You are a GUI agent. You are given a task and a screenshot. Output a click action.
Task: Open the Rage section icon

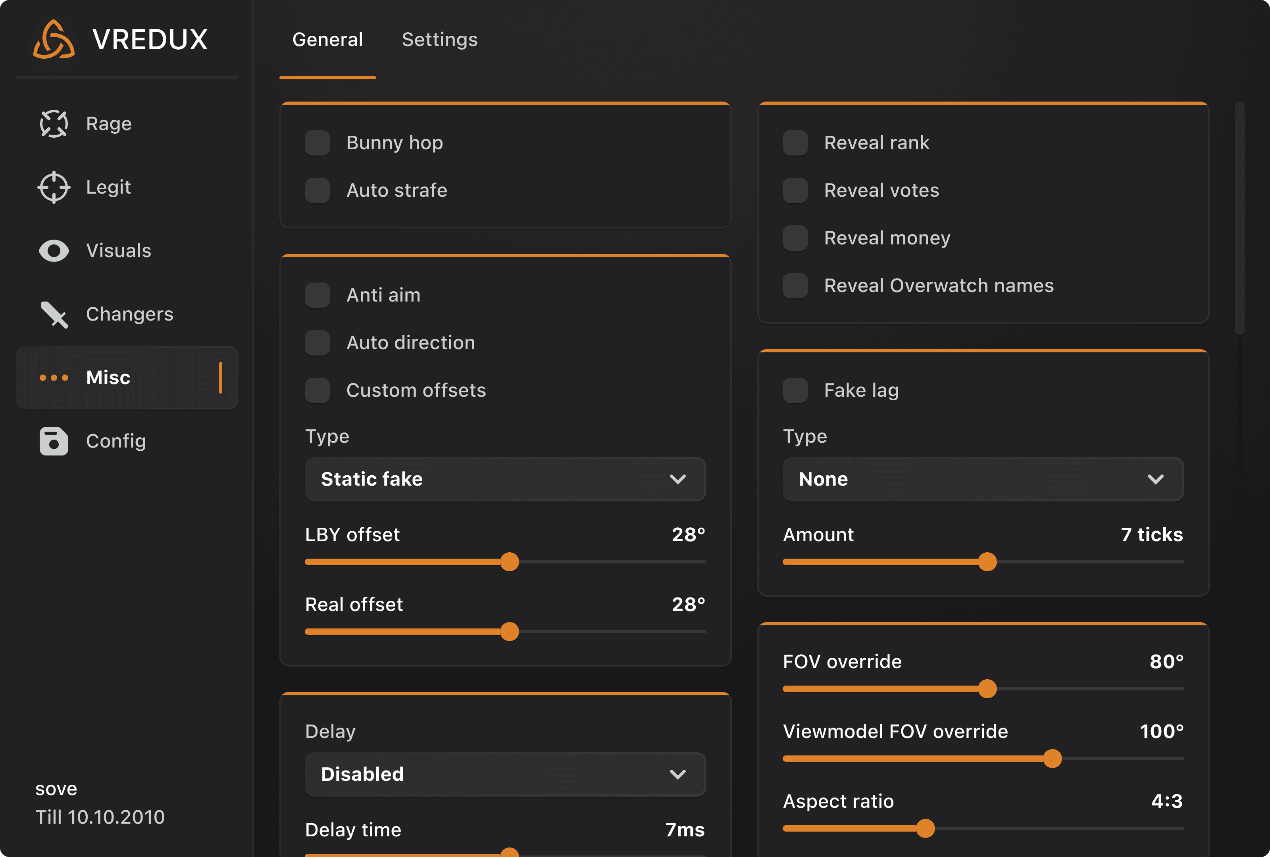tap(54, 124)
